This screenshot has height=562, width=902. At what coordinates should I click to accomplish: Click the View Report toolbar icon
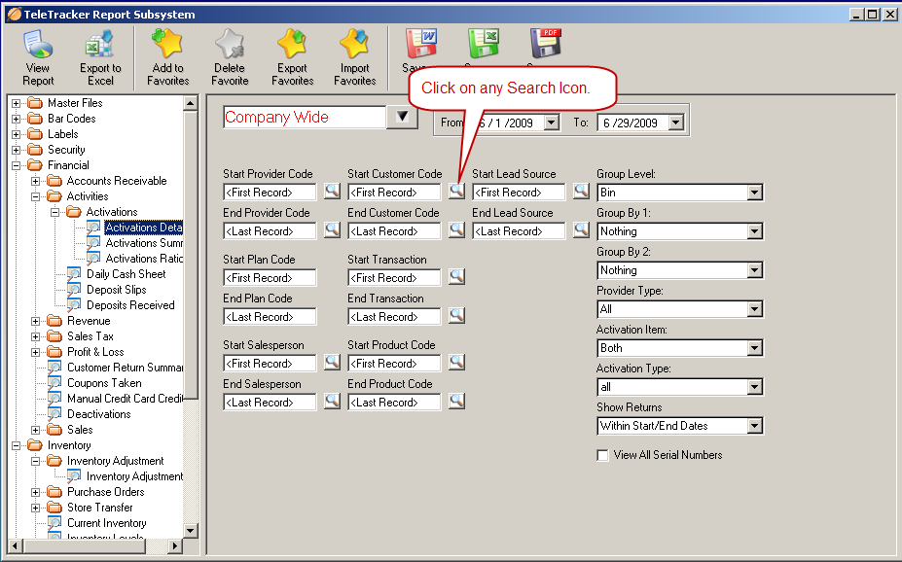[x=38, y=56]
